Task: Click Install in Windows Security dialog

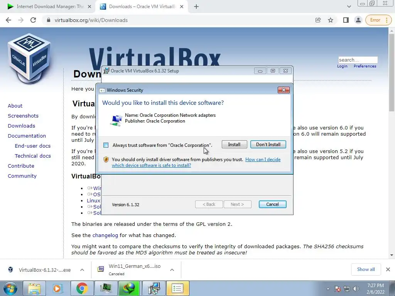Action: [x=234, y=145]
